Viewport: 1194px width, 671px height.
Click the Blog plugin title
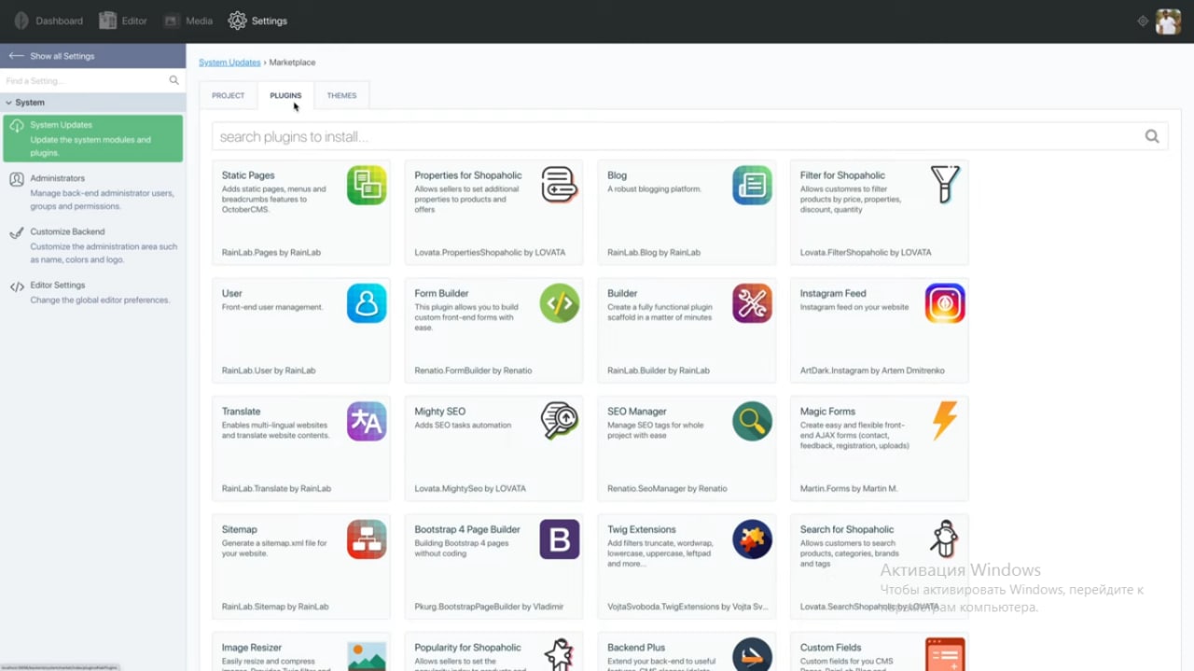[617, 175]
